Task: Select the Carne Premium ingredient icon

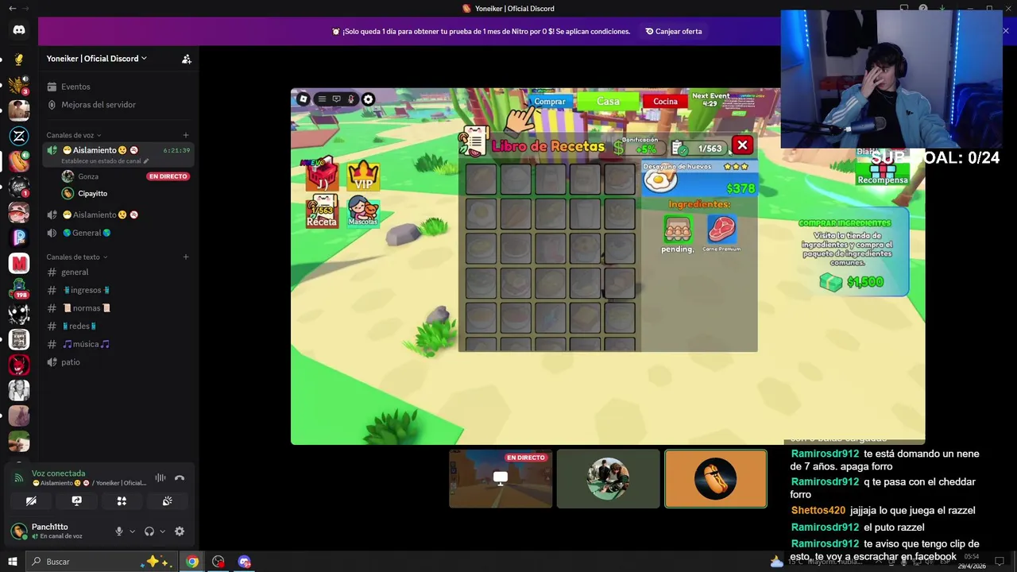Action: click(721, 230)
